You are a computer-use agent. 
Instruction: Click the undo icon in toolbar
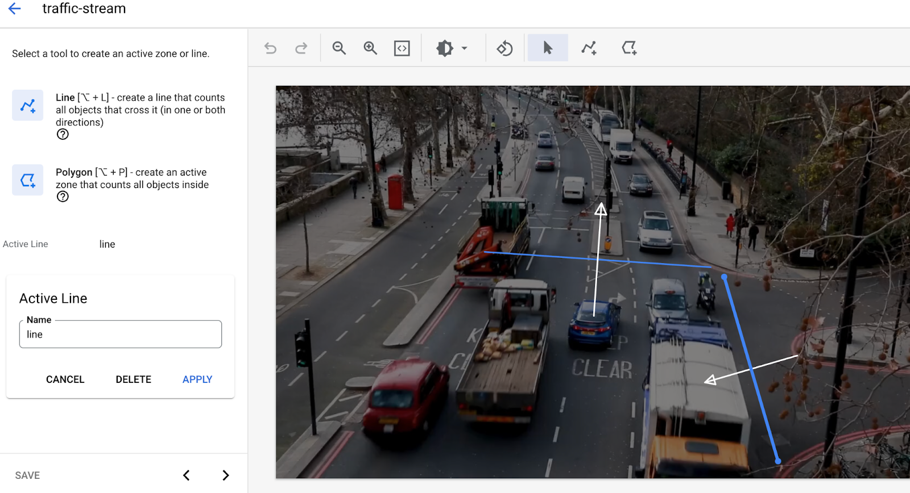click(x=271, y=48)
